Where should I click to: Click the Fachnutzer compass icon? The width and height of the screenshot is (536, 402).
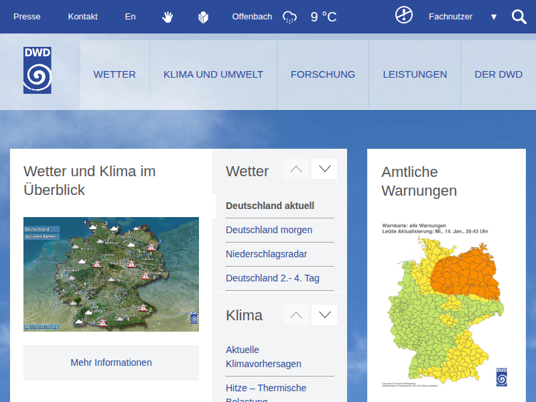coord(404,15)
